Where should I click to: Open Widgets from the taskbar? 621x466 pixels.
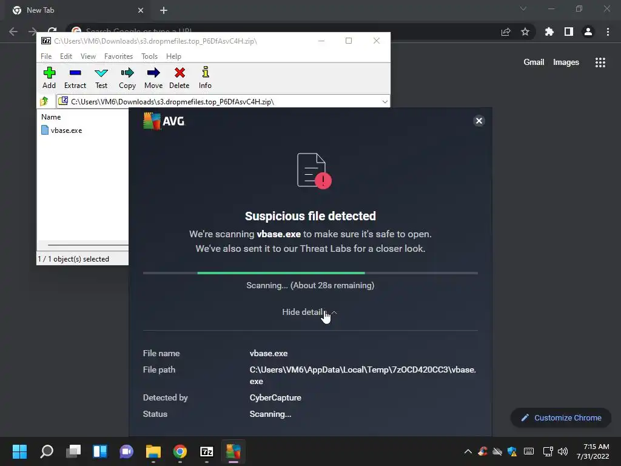tap(100, 451)
